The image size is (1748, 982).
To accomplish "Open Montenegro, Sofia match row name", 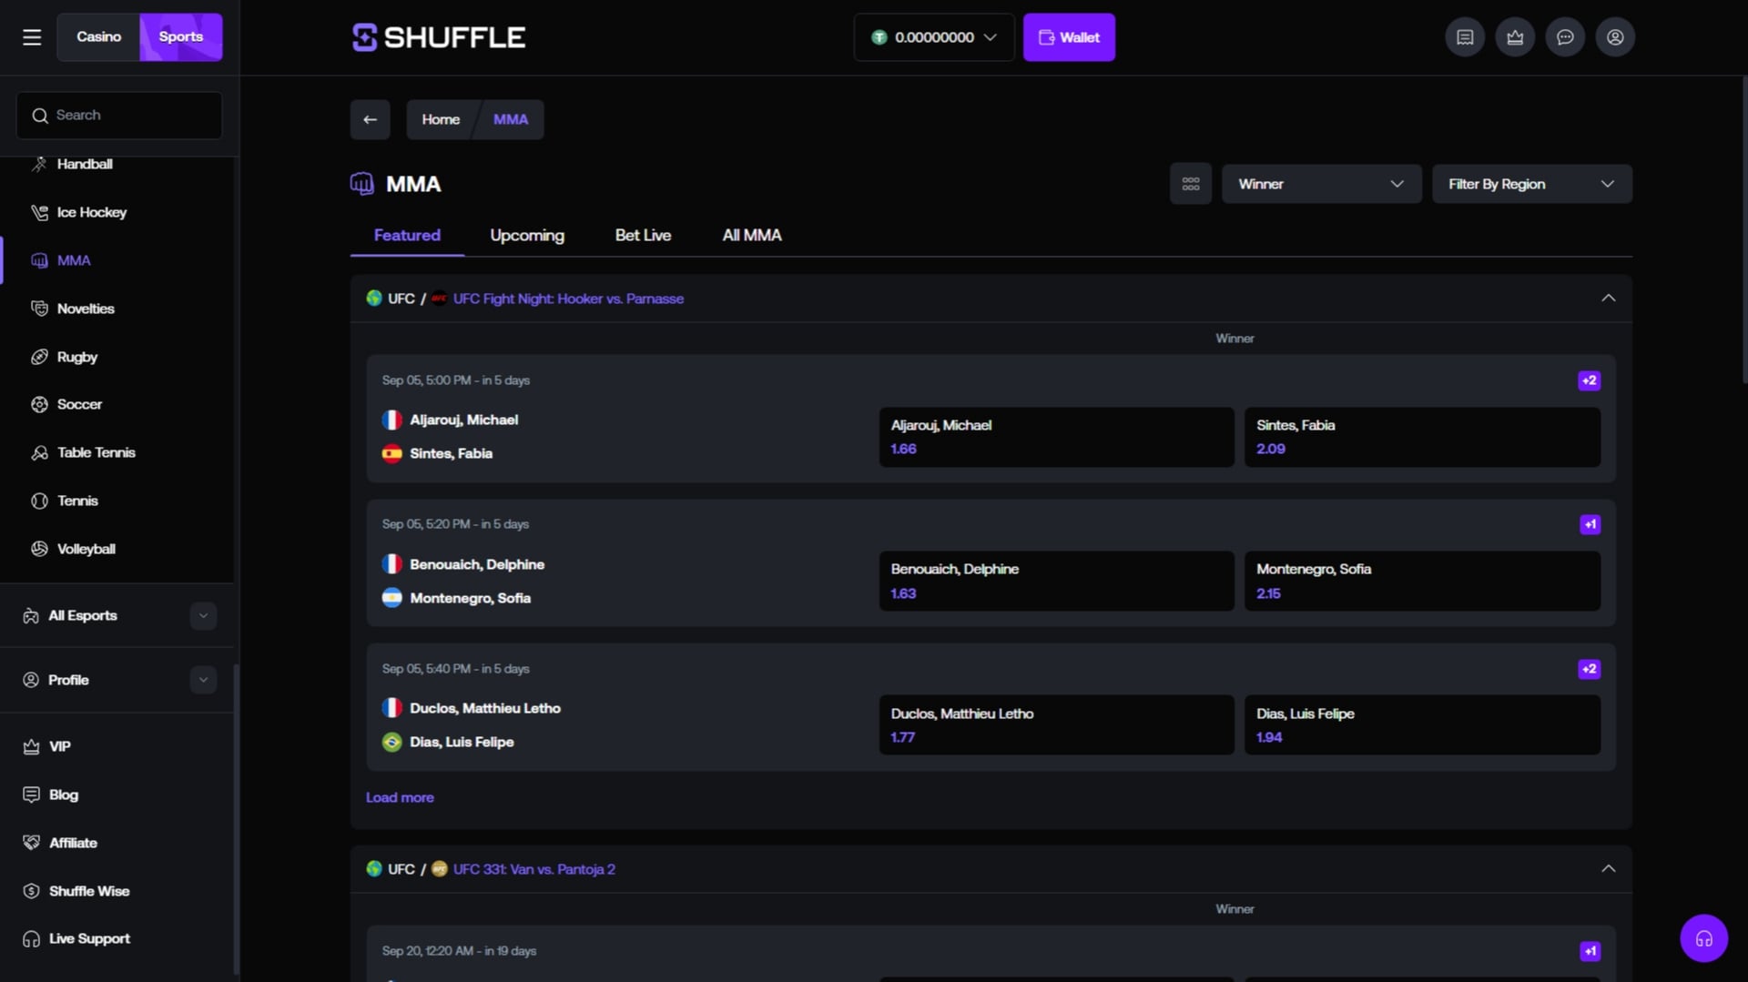I will [x=470, y=598].
